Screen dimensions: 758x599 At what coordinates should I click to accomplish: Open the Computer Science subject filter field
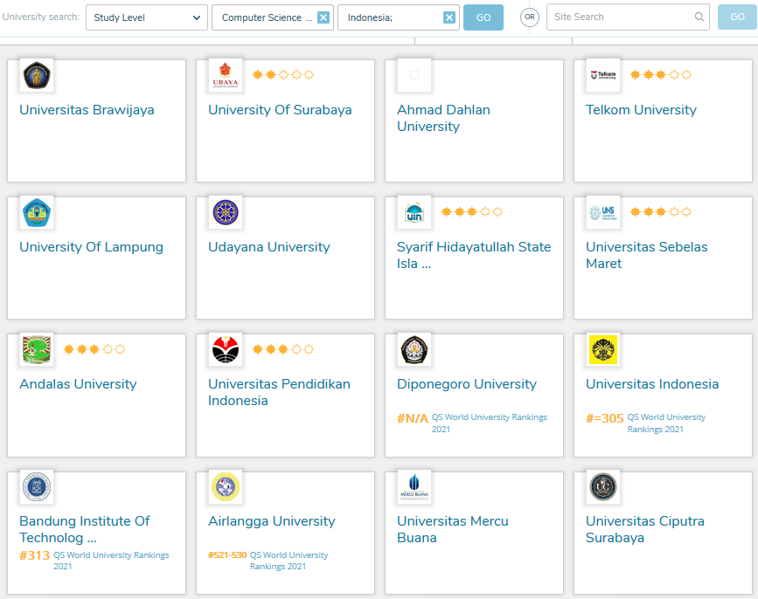coord(262,17)
